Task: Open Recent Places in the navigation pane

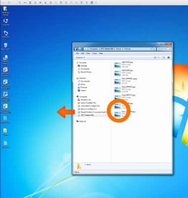Action: click(x=85, y=72)
